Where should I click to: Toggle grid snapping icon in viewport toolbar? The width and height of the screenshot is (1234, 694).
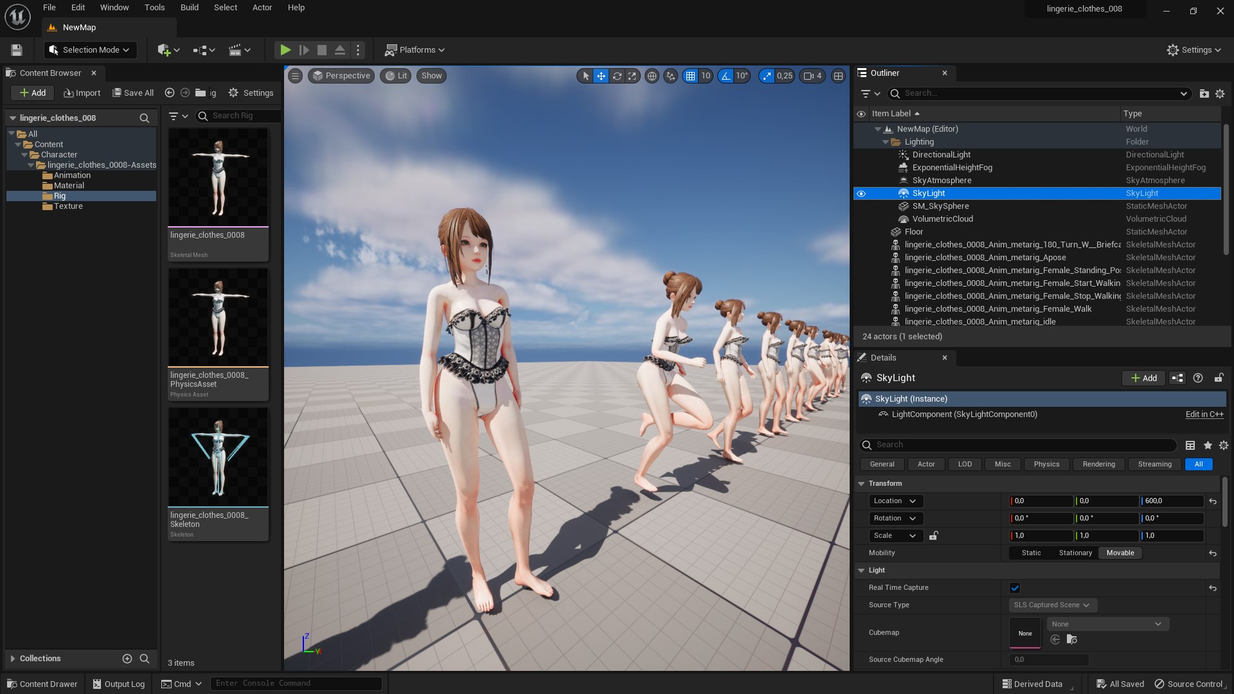[690, 76]
